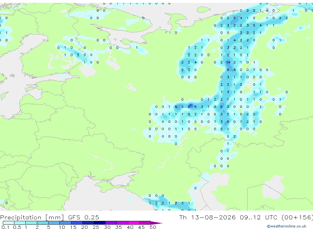
Task: Click the '50' legend scale label
Action: 153,227
